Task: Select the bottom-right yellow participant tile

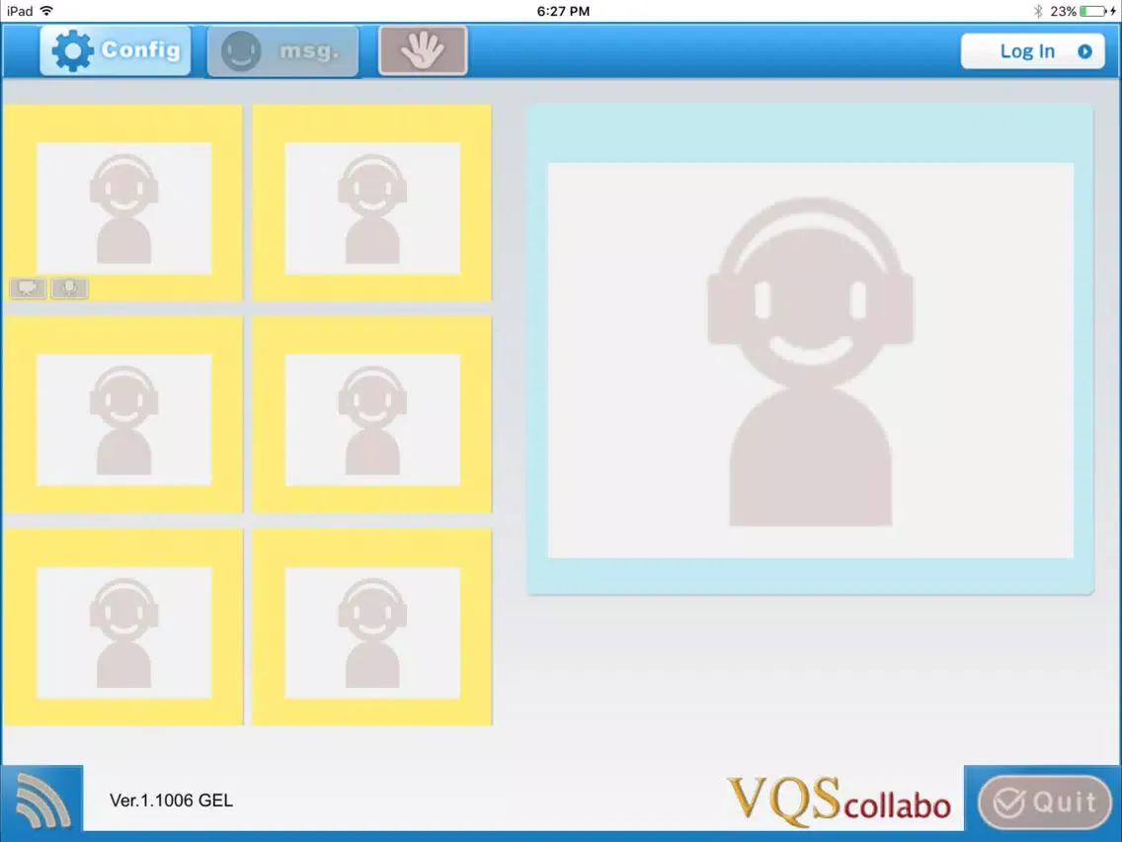Action: [372, 628]
